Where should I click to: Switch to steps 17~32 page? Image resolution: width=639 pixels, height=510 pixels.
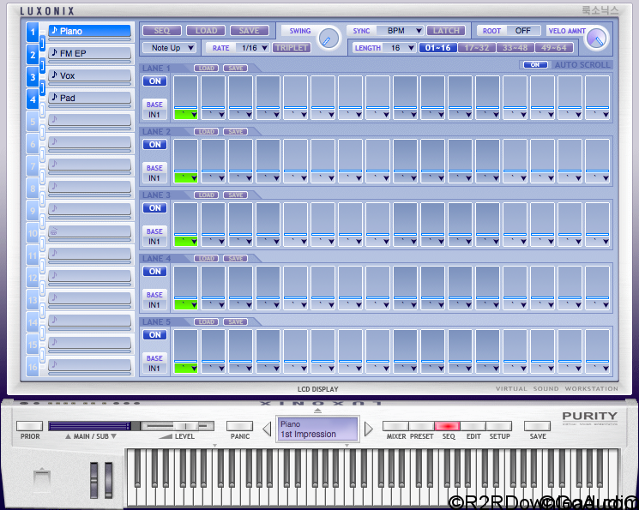pos(476,48)
